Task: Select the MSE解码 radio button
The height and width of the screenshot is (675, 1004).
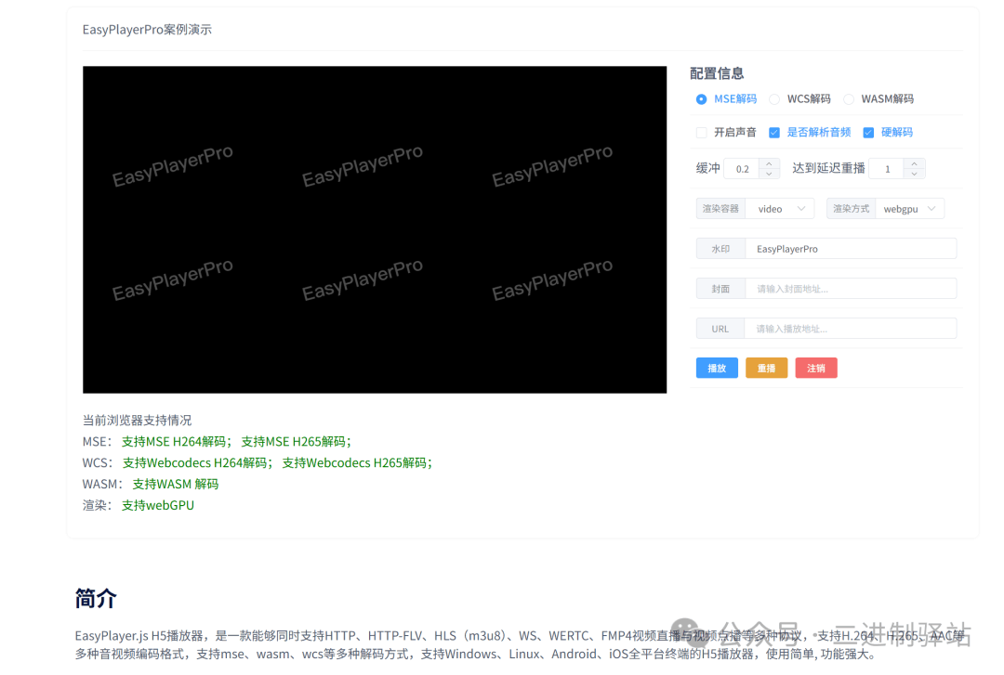Action: coord(702,99)
